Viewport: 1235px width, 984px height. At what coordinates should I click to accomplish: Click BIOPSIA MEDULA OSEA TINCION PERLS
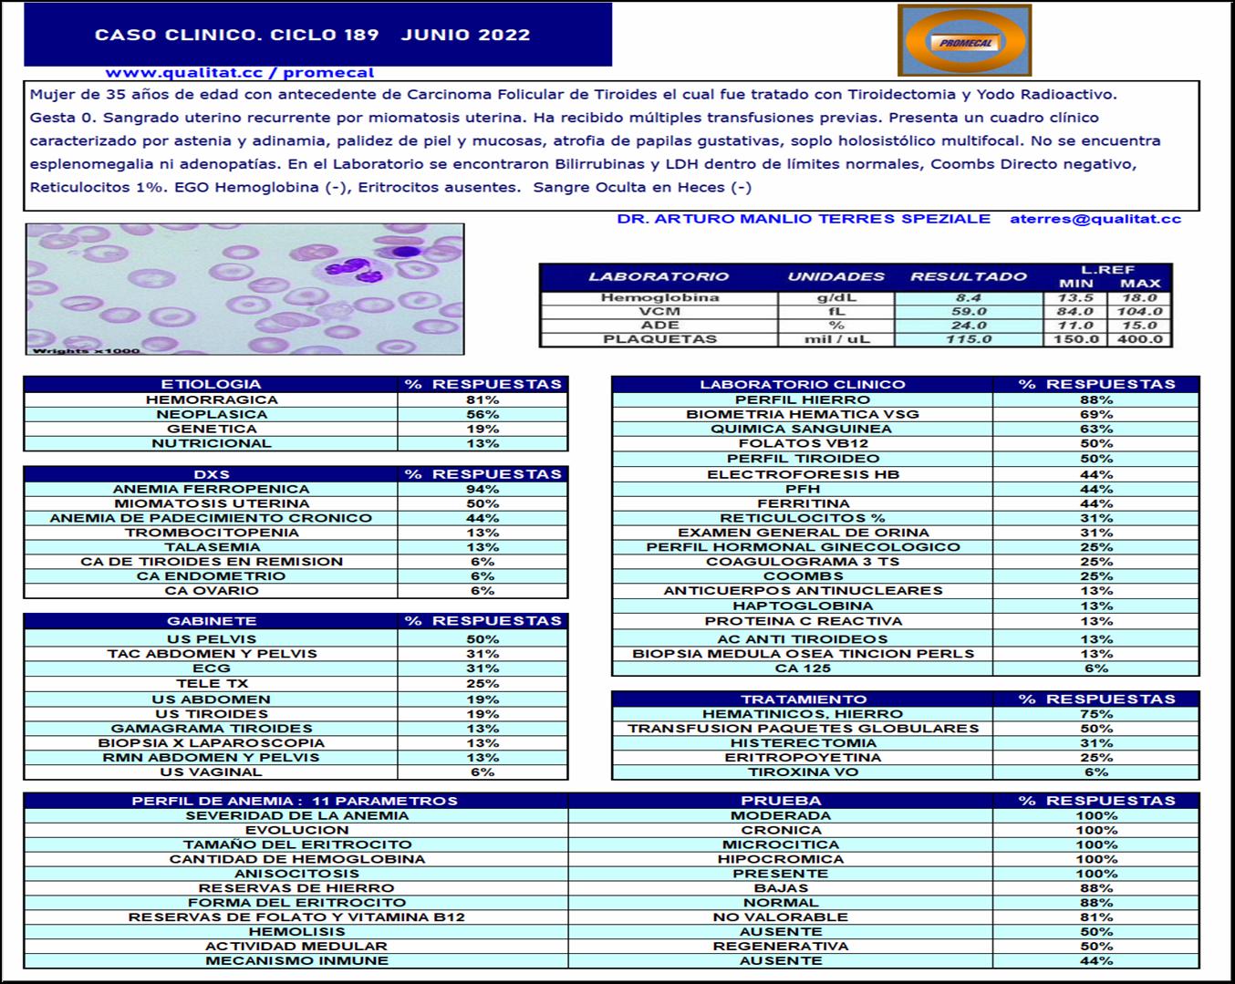click(x=906, y=654)
